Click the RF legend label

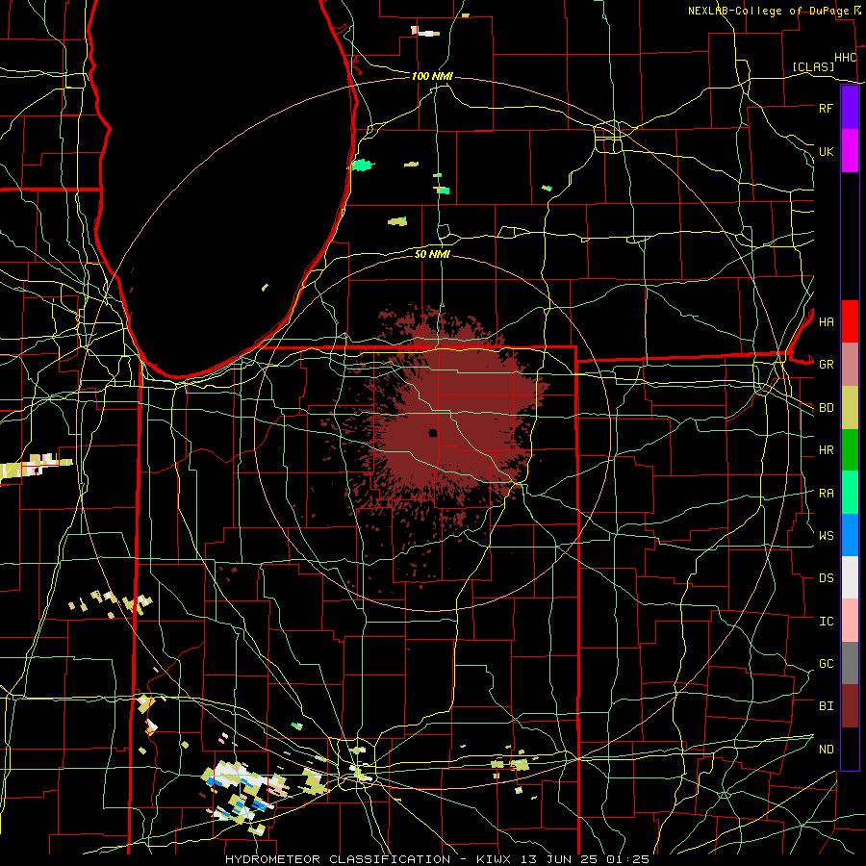click(826, 108)
